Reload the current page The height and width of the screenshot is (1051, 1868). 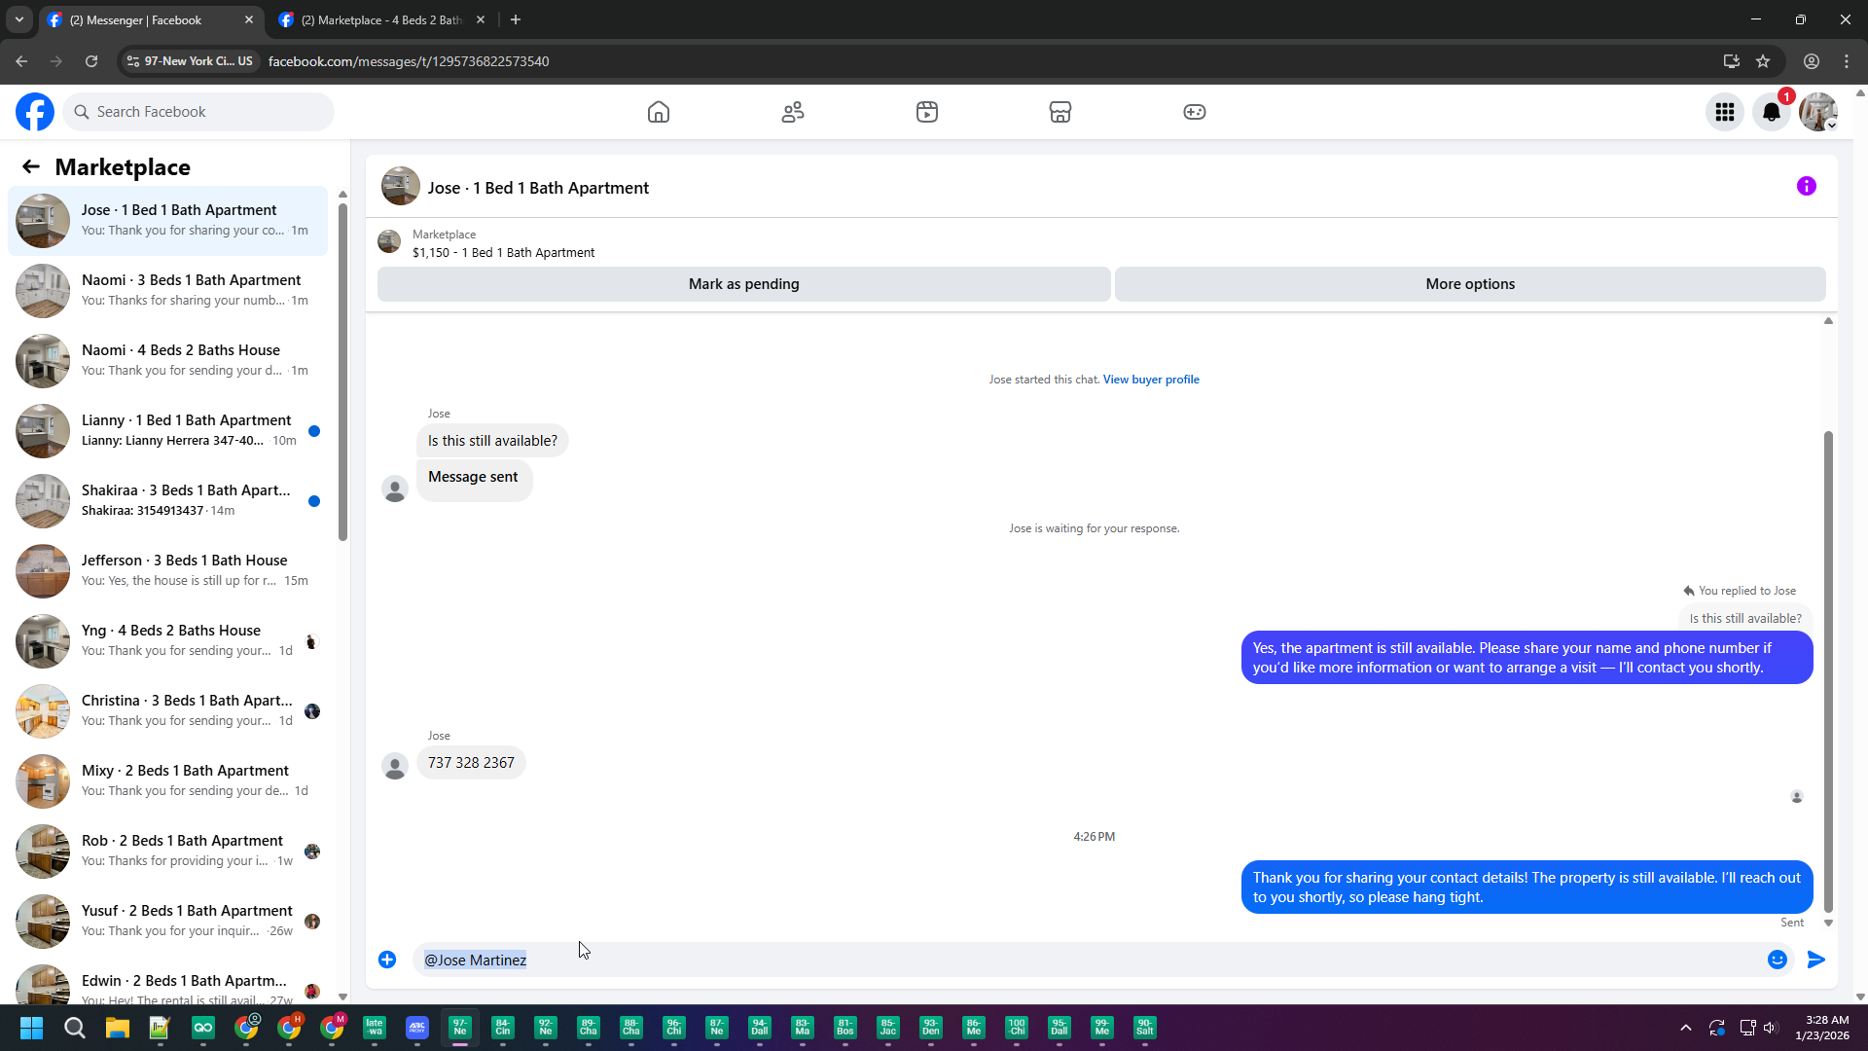(91, 61)
